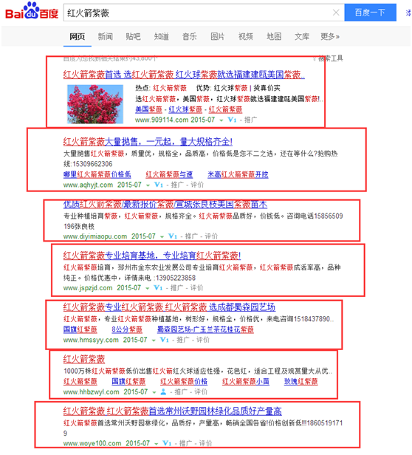412x455 pixels.
Task: Click the Baidu paw logo
Action: (32, 11)
